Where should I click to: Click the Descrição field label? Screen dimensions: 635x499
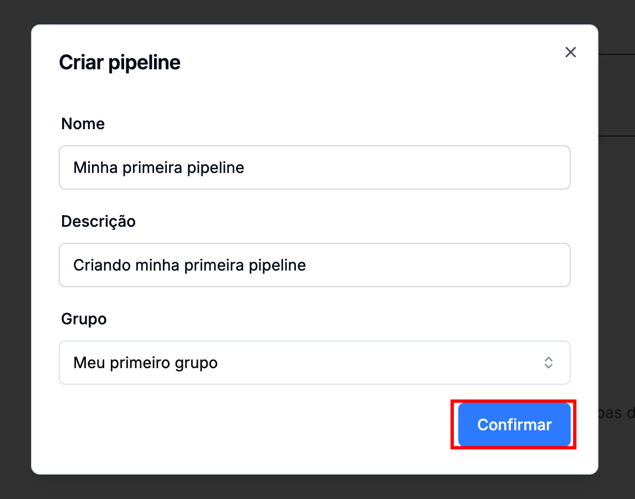pyautogui.click(x=98, y=221)
